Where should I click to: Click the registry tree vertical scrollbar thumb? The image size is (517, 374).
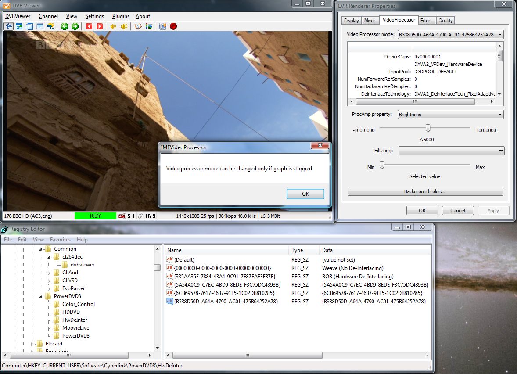click(157, 267)
